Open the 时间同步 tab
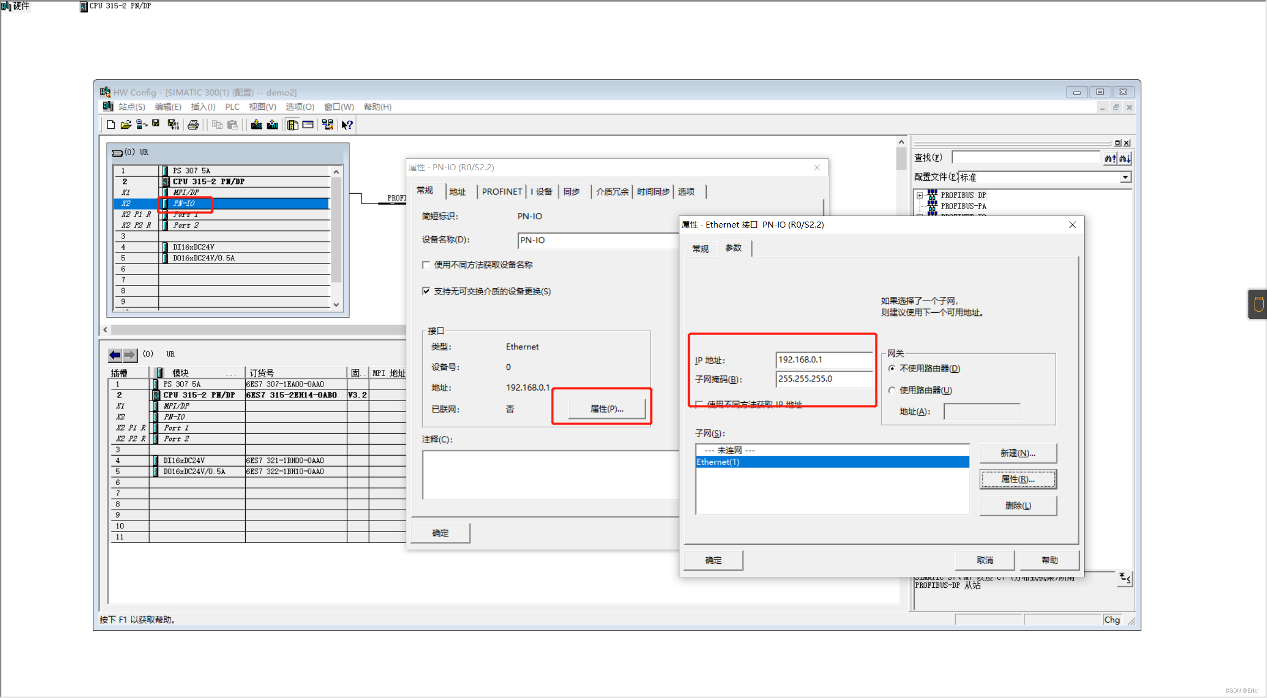The image size is (1267, 698). point(653,192)
